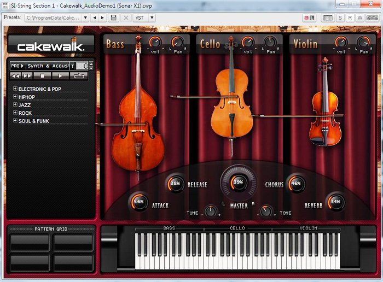Click the ATTACK knob at 56%
The height and width of the screenshot is (282, 383).
[x=138, y=202]
